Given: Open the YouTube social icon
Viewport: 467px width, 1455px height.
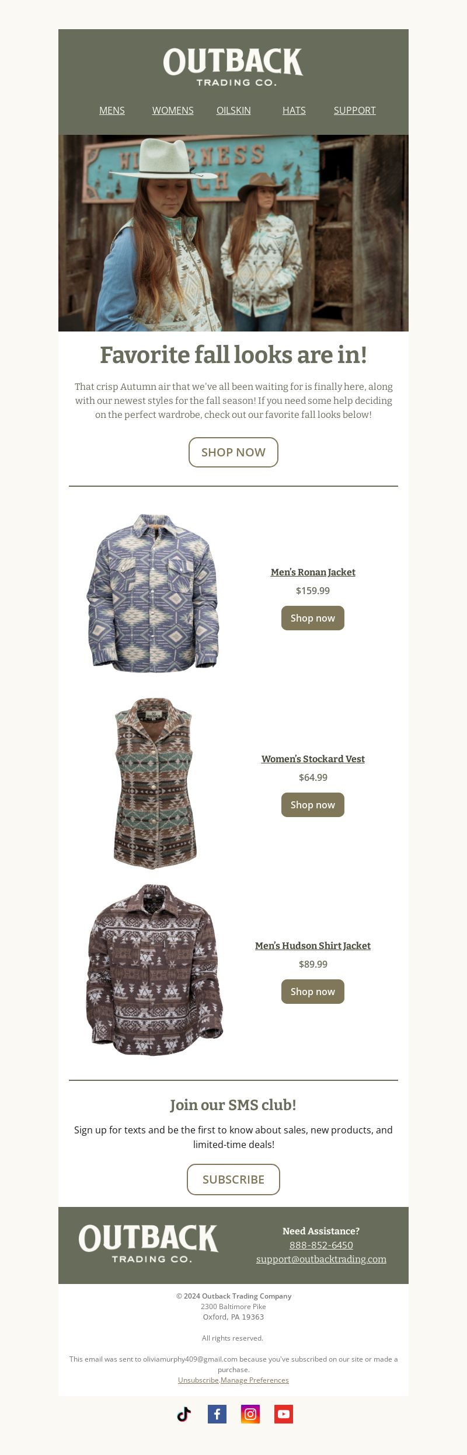Looking at the screenshot, I should point(284,1414).
